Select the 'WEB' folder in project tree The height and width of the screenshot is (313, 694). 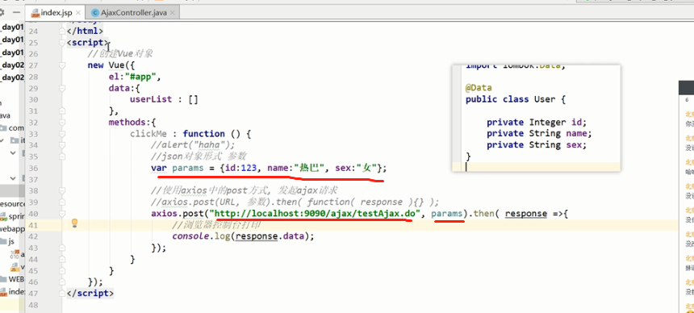tap(16, 279)
